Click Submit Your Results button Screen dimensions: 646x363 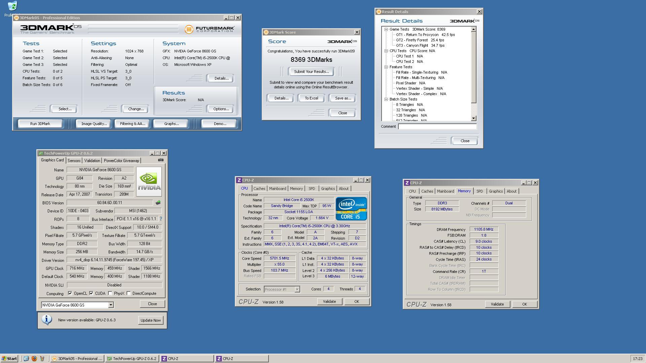(311, 72)
